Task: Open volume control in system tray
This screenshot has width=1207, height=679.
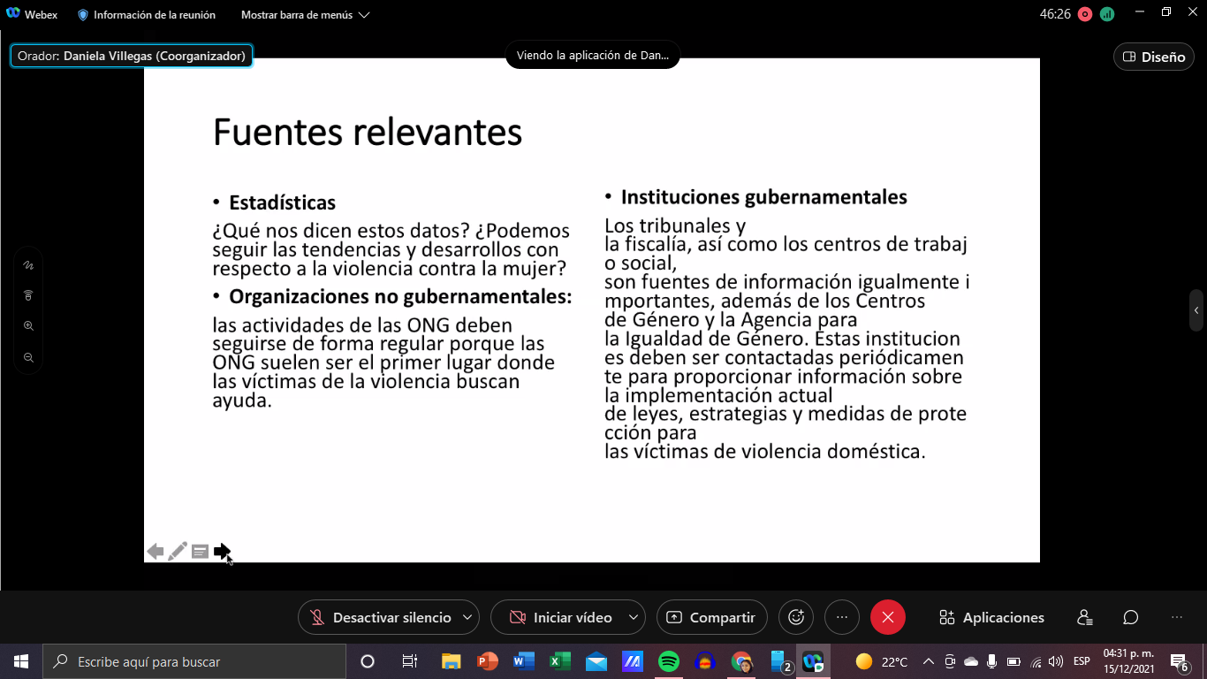Action: (x=1055, y=661)
